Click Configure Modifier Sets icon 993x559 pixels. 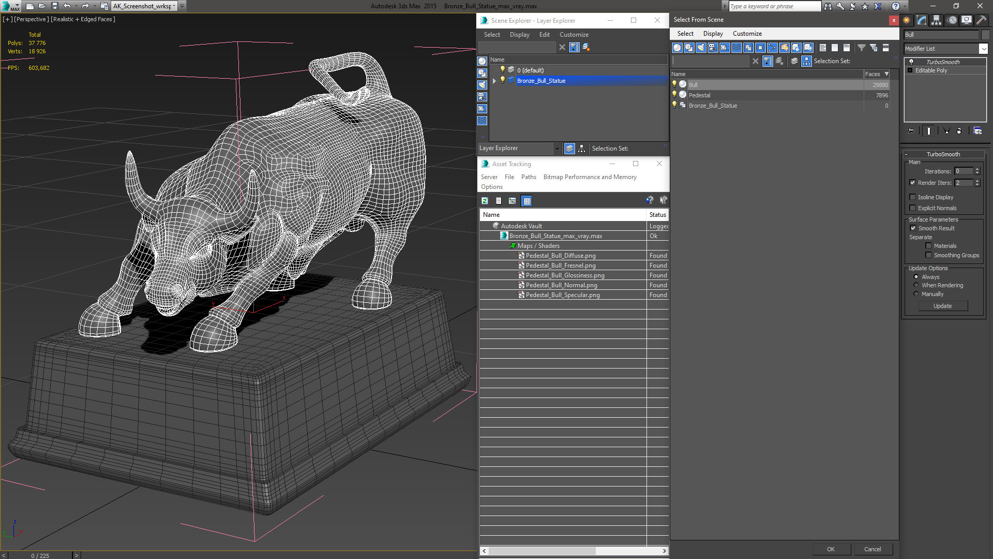point(977,131)
